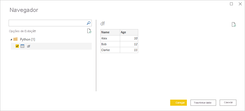Click the Transformar dados button
Viewport: 245px width, 111px height.
[x=203, y=103]
